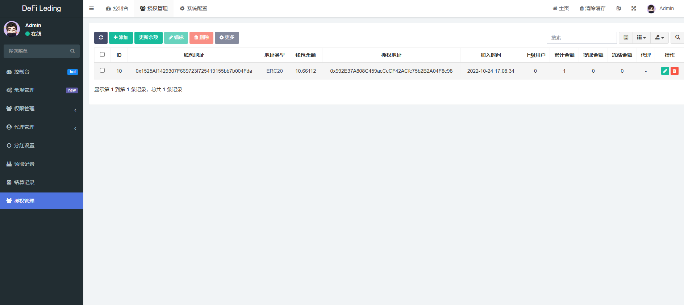Open the columns visibility dropdown

642,38
